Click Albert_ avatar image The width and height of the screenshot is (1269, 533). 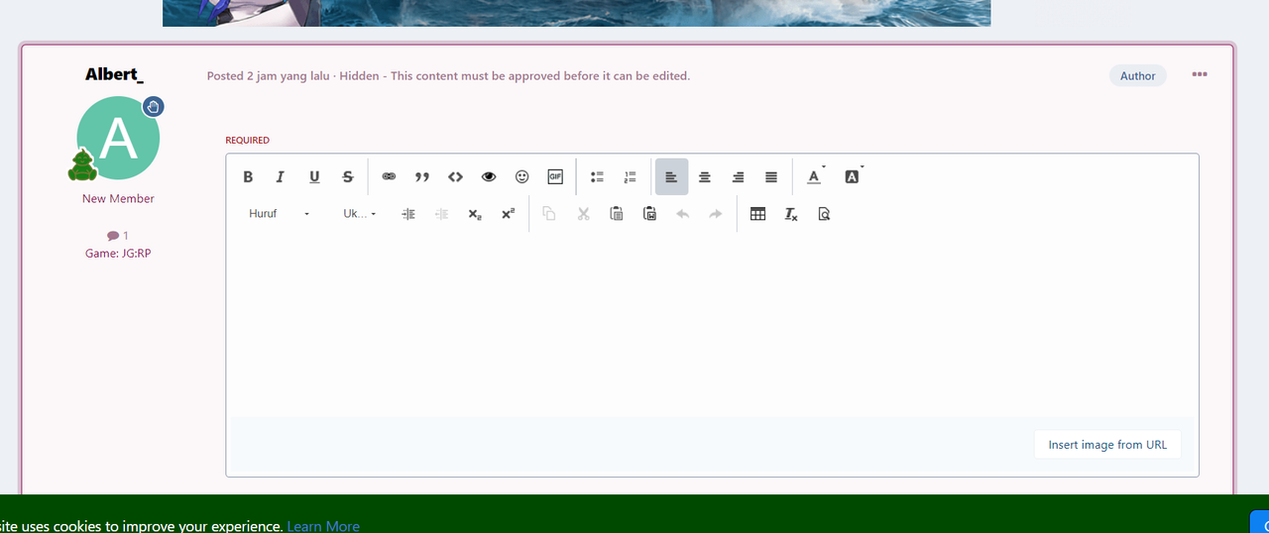pos(118,138)
